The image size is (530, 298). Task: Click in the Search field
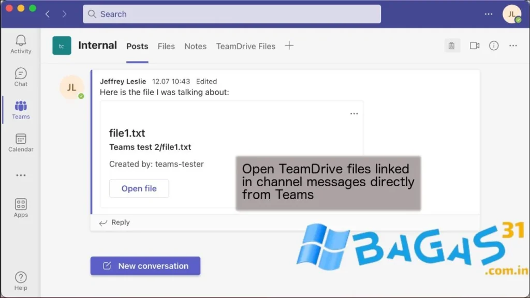coord(232,14)
